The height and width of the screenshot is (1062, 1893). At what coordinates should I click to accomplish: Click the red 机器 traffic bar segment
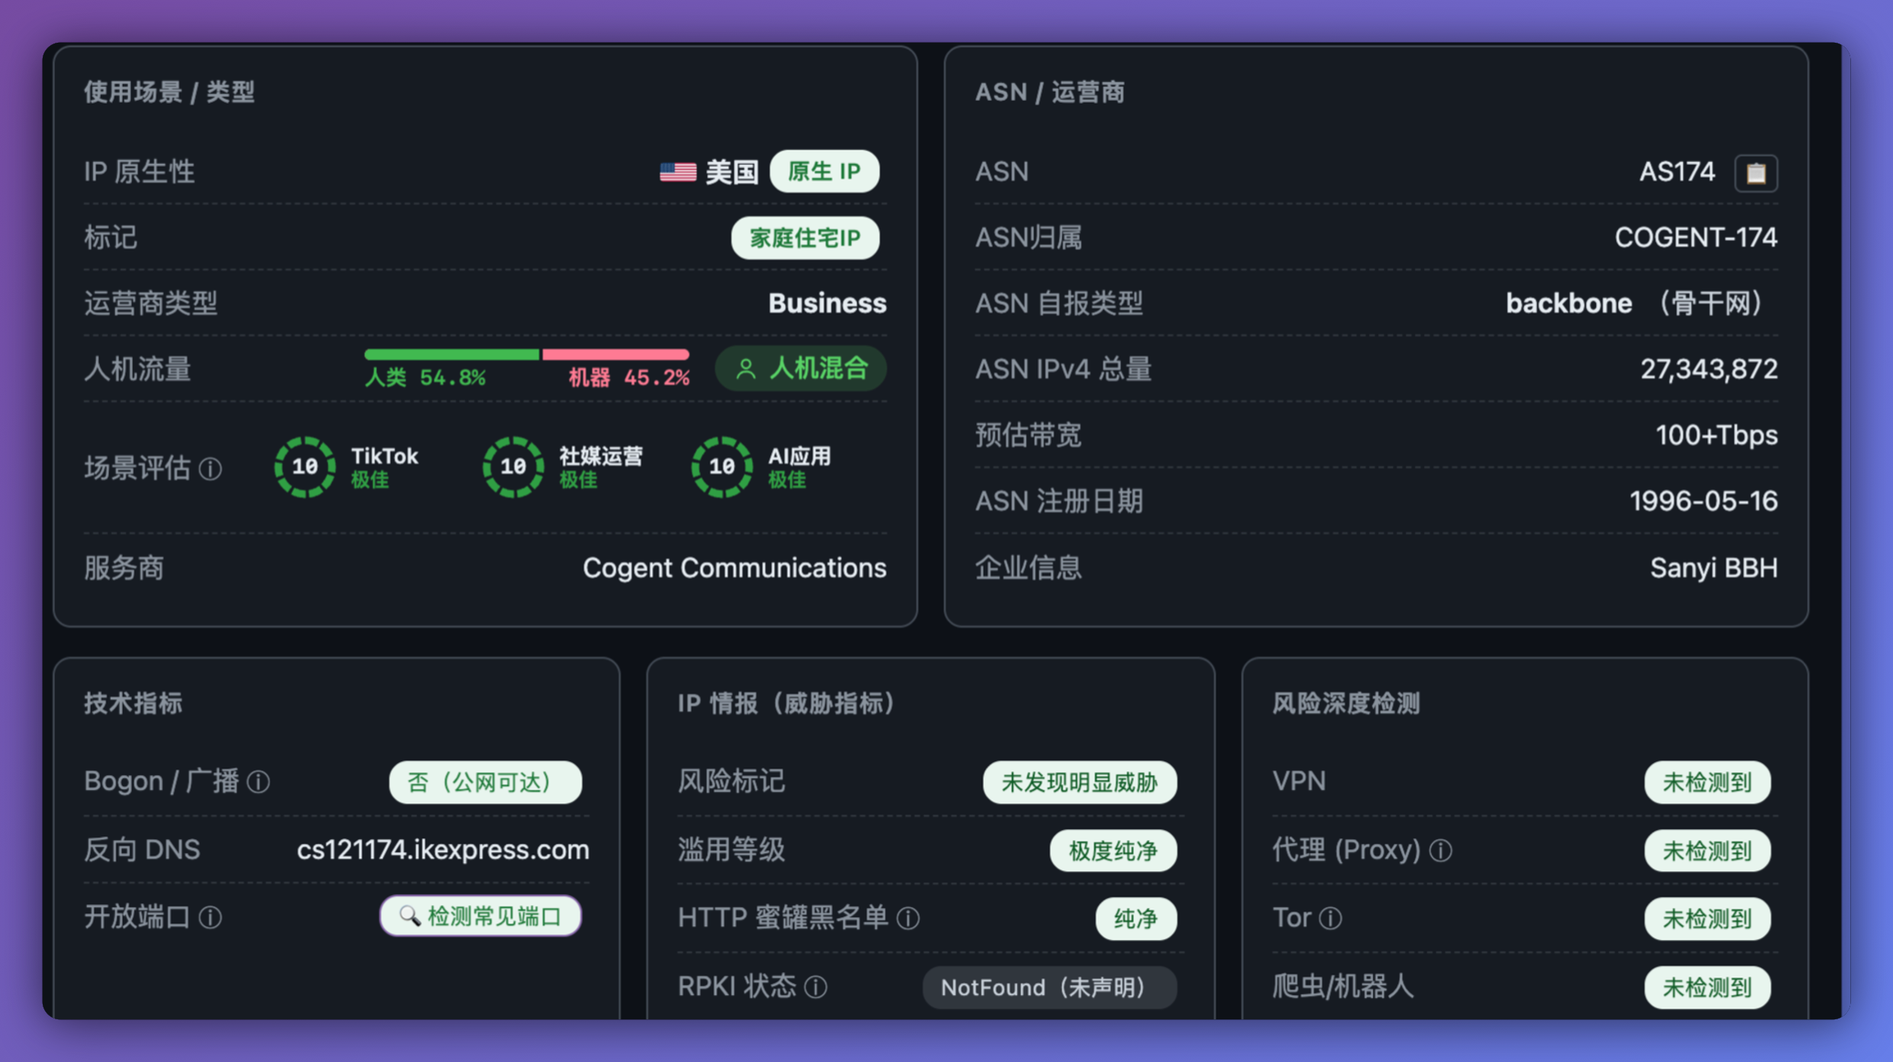pos(615,354)
